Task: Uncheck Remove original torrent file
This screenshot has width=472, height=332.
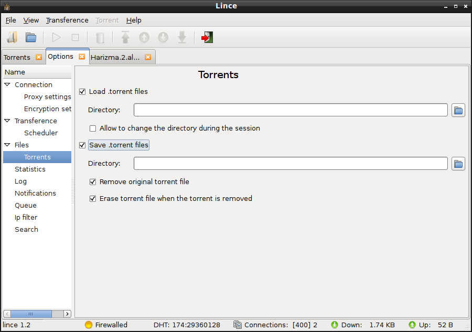Action: pos(93,182)
